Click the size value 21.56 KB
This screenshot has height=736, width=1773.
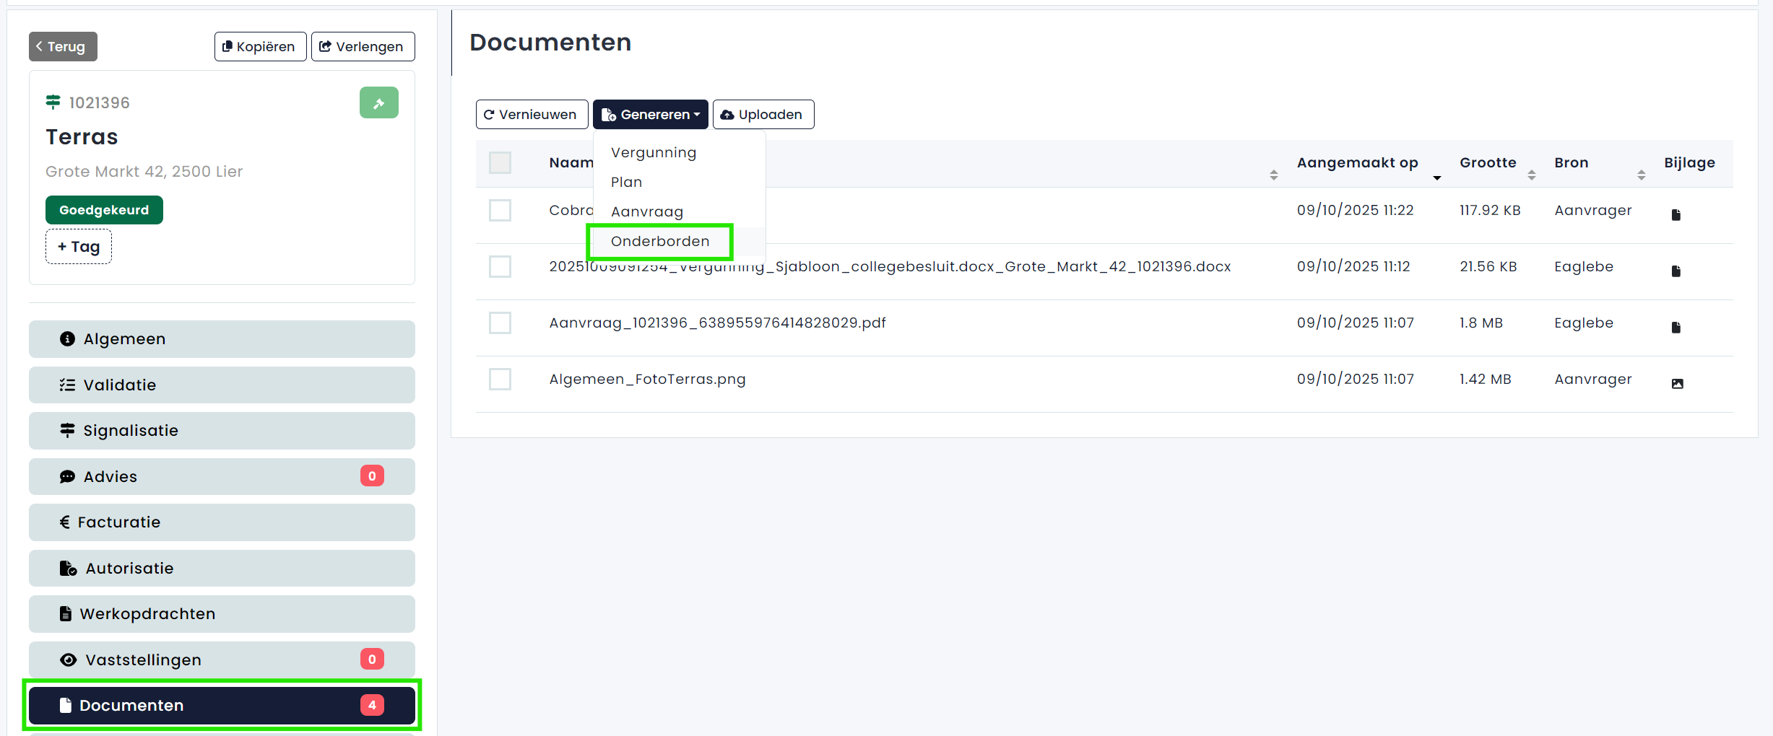[1488, 267]
